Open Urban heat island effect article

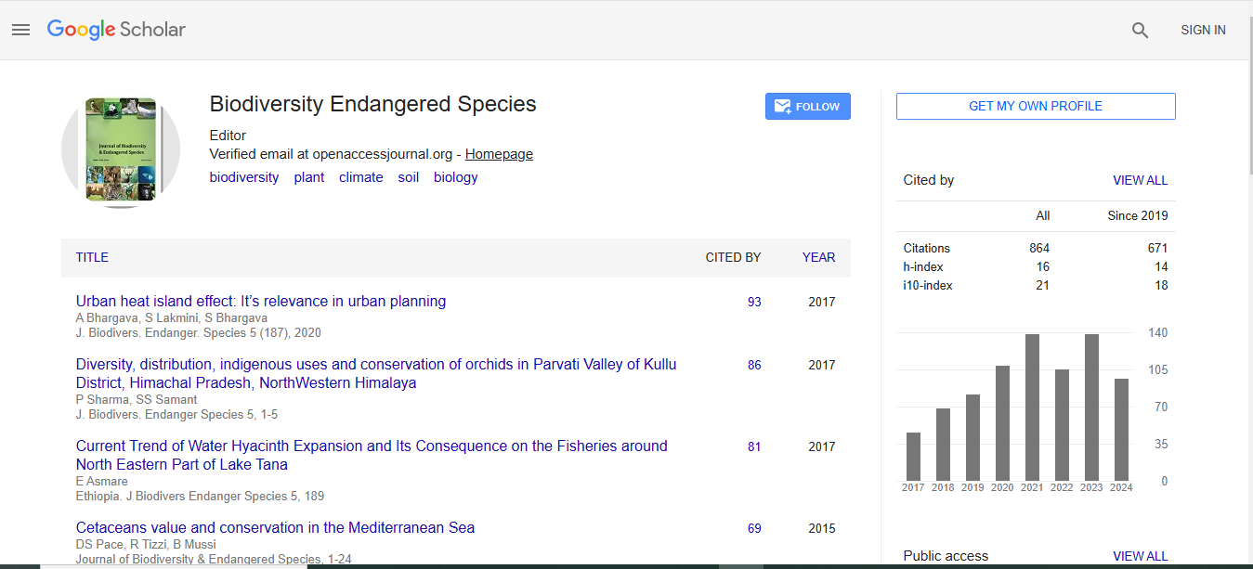pos(261,301)
